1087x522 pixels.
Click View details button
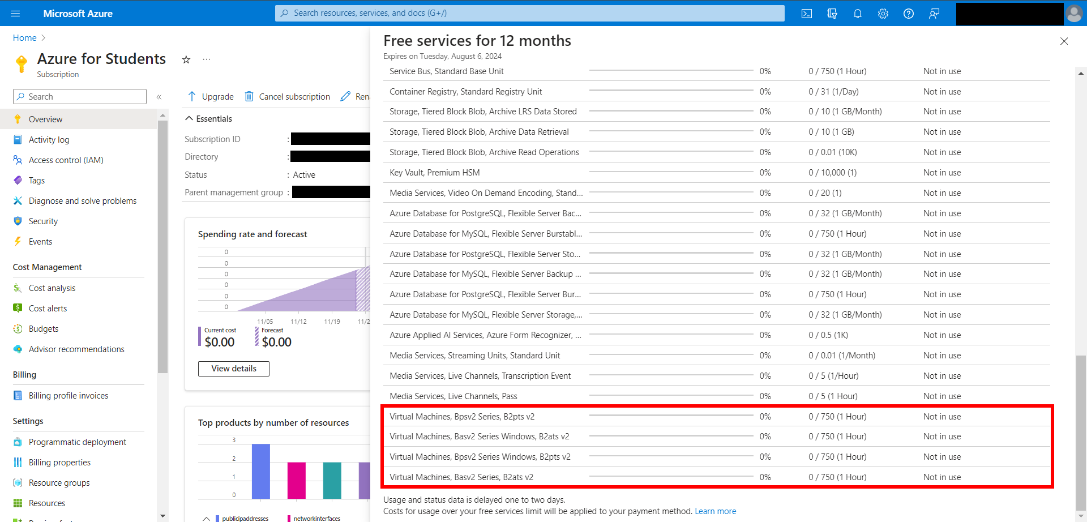pos(234,369)
